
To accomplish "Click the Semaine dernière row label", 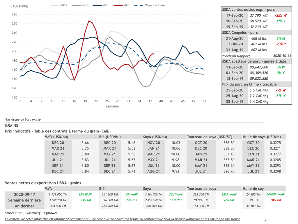I will [x=24, y=200].
